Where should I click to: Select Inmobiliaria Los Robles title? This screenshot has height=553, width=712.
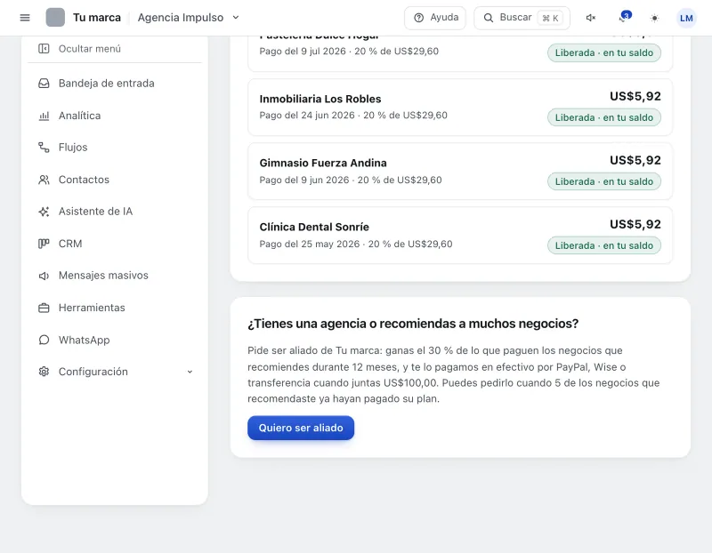click(320, 99)
